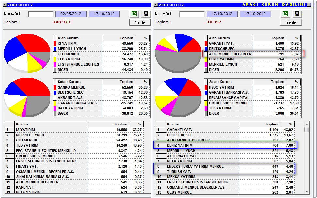The image size is (317, 198).
Task: Sort by Alan Kurum header in right window
Action: (230, 38)
